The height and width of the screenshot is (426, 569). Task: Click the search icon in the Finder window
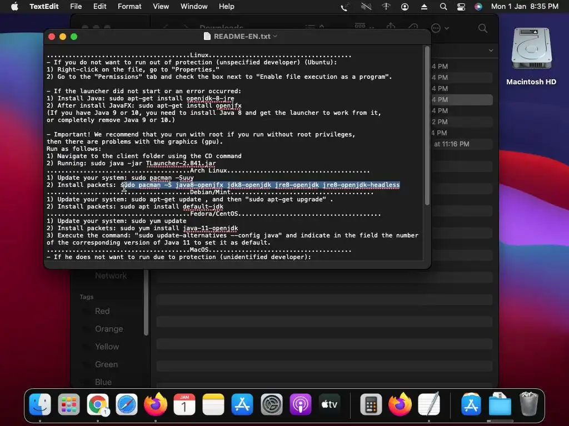click(483, 28)
